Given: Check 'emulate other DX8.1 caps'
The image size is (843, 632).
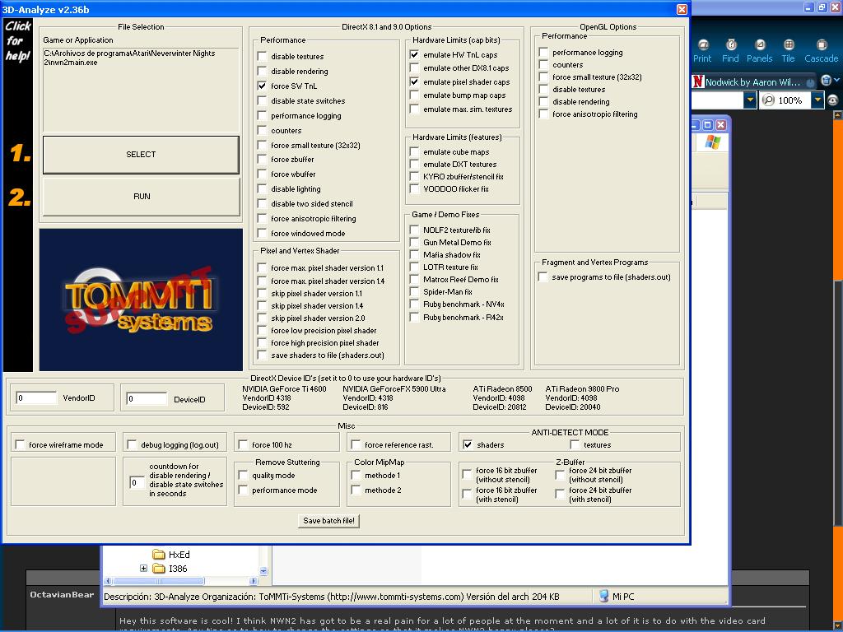Looking at the screenshot, I should [x=415, y=68].
